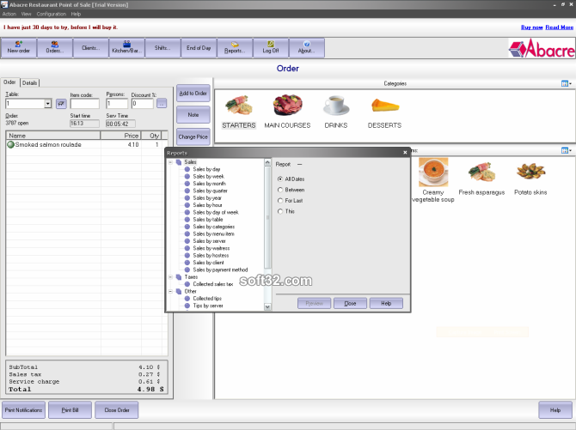576x430 pixels.
Task: Click Add to Order button
Action: [193, 94]
